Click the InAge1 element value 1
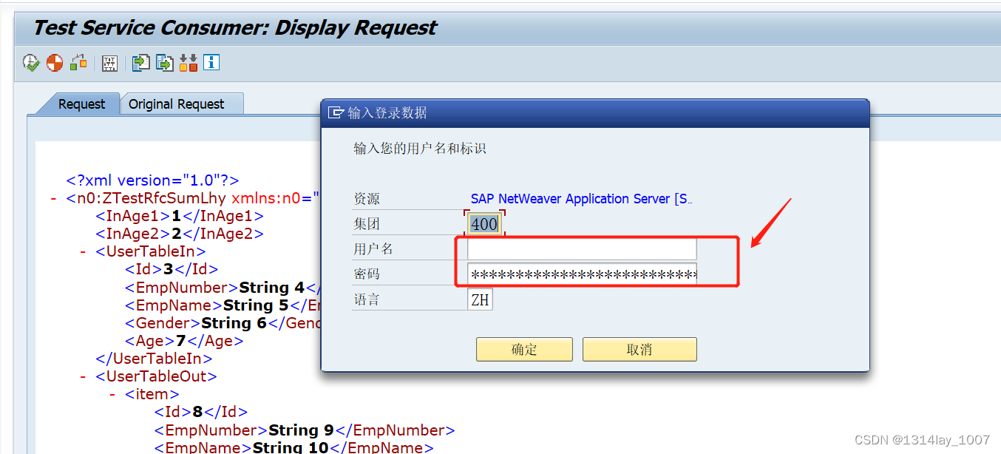The width and height of the screenshot is (1001, 454). [x=176, y=216]
